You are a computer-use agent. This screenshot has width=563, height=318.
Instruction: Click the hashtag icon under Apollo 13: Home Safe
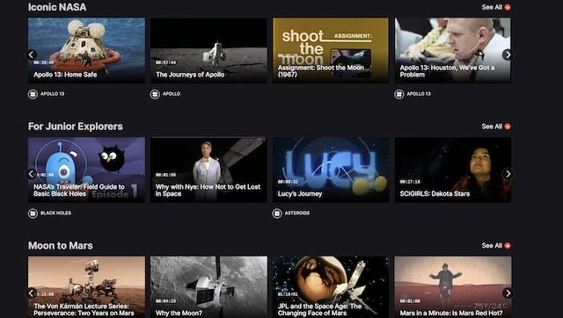[x=33, y=94]
